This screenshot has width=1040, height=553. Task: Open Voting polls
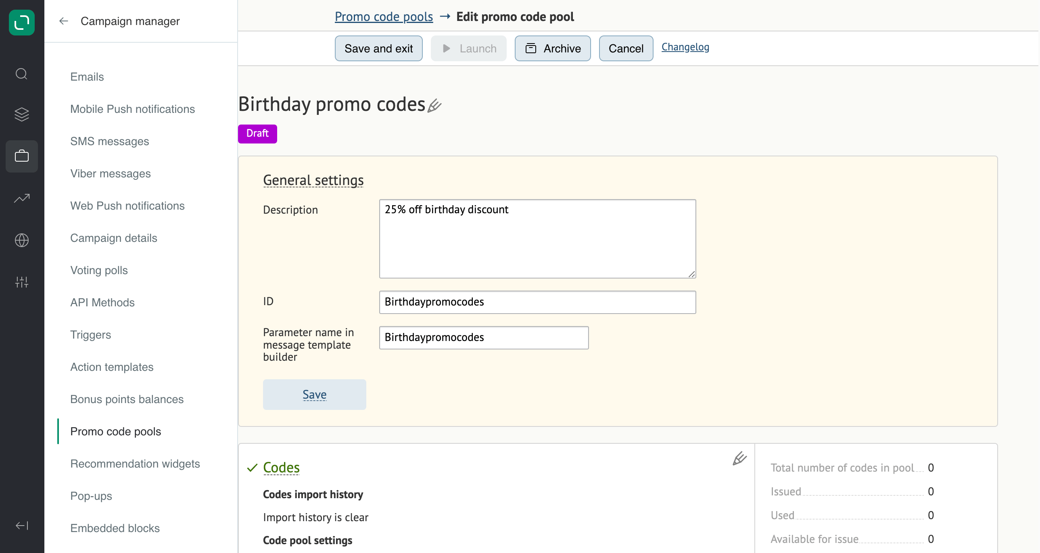99,270
